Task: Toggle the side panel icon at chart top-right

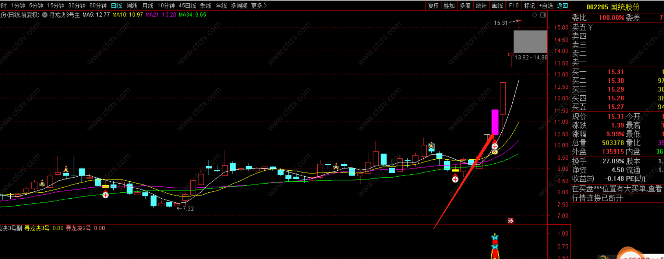Action: pos(543,15)
